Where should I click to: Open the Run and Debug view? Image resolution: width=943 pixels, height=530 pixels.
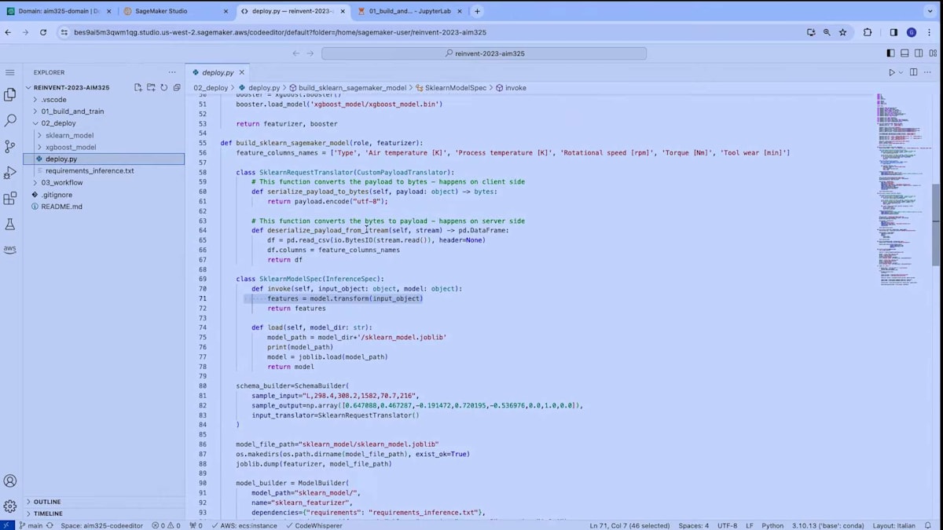[10, 173]
